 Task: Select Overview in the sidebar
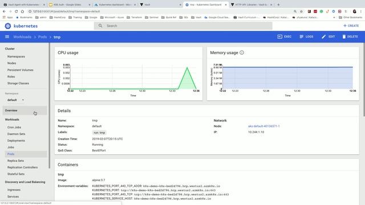(x=25, y=110)
